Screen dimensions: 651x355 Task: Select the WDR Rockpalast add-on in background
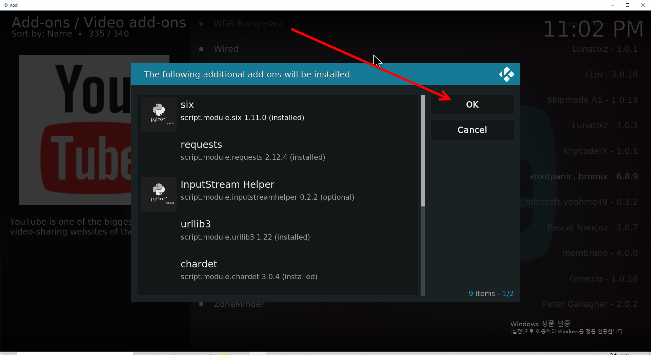pyautogui.click(x=248, y=24)
